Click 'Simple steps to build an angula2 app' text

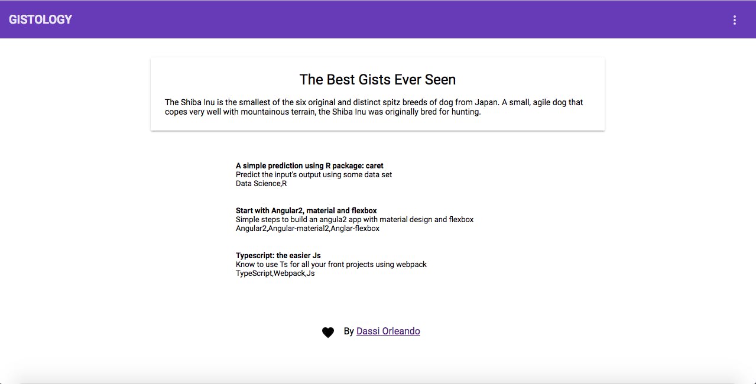pos(354,220)
